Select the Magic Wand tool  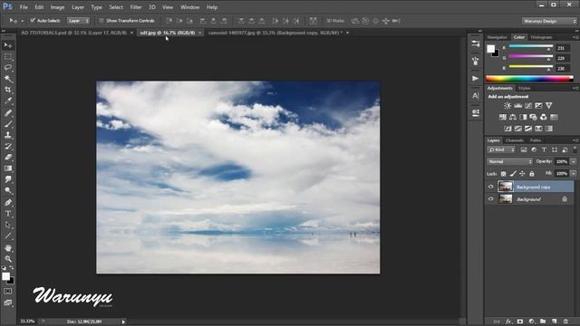click(8, 79)
